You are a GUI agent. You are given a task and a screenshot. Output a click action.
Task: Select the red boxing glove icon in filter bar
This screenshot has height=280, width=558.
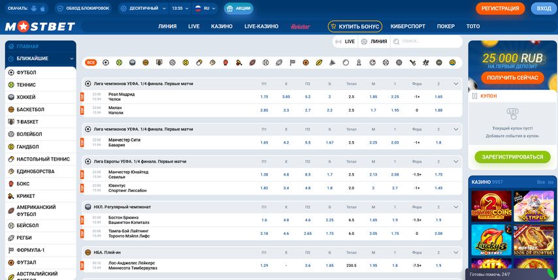225,63
